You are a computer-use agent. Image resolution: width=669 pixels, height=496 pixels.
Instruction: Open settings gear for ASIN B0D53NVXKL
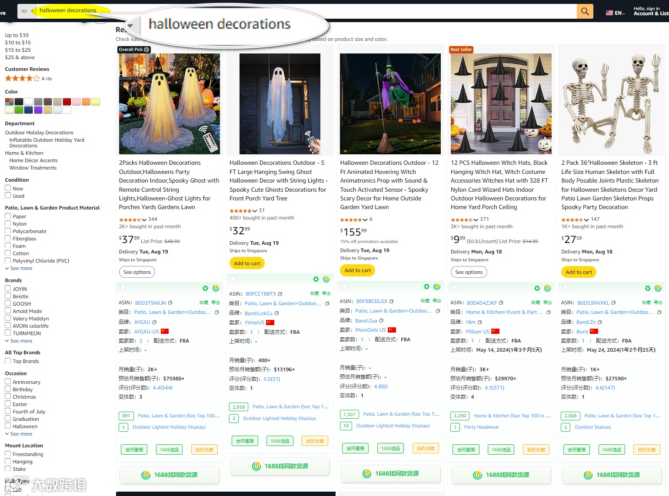click(x=648, y=288)
